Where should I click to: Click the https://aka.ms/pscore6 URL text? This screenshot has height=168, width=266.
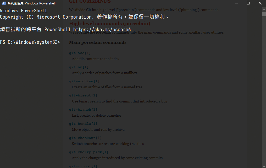[102, 30]
